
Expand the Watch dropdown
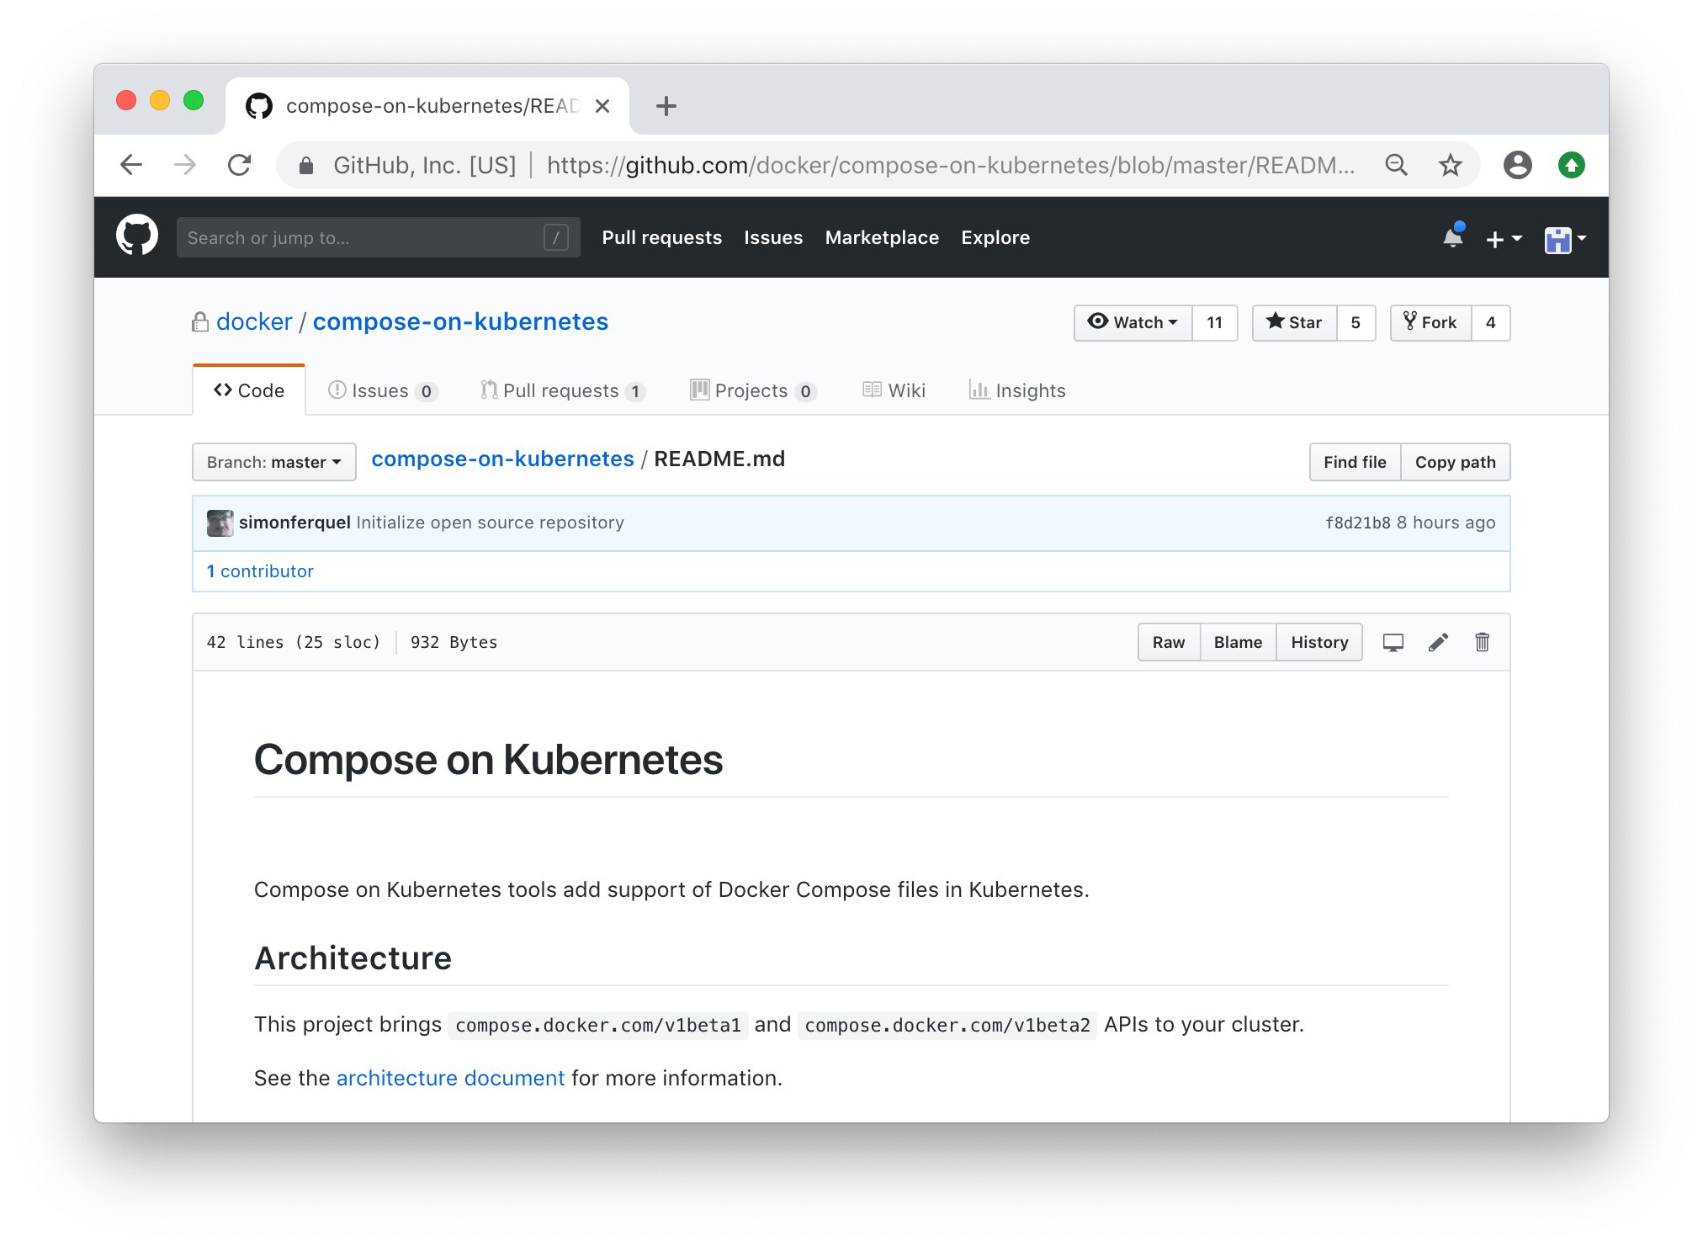[x=1133, y=322]
